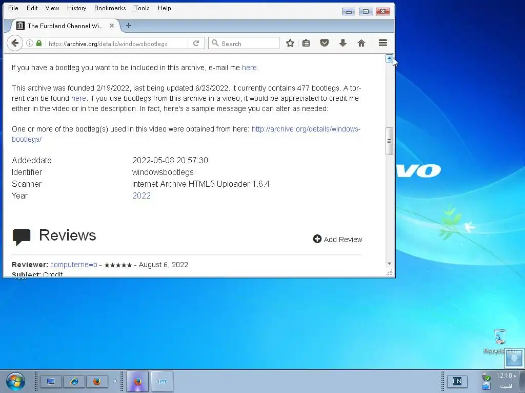Screen dimensions: 525x393
Task: Open the Firefox hamburger menu
Action: click(383, 43)
